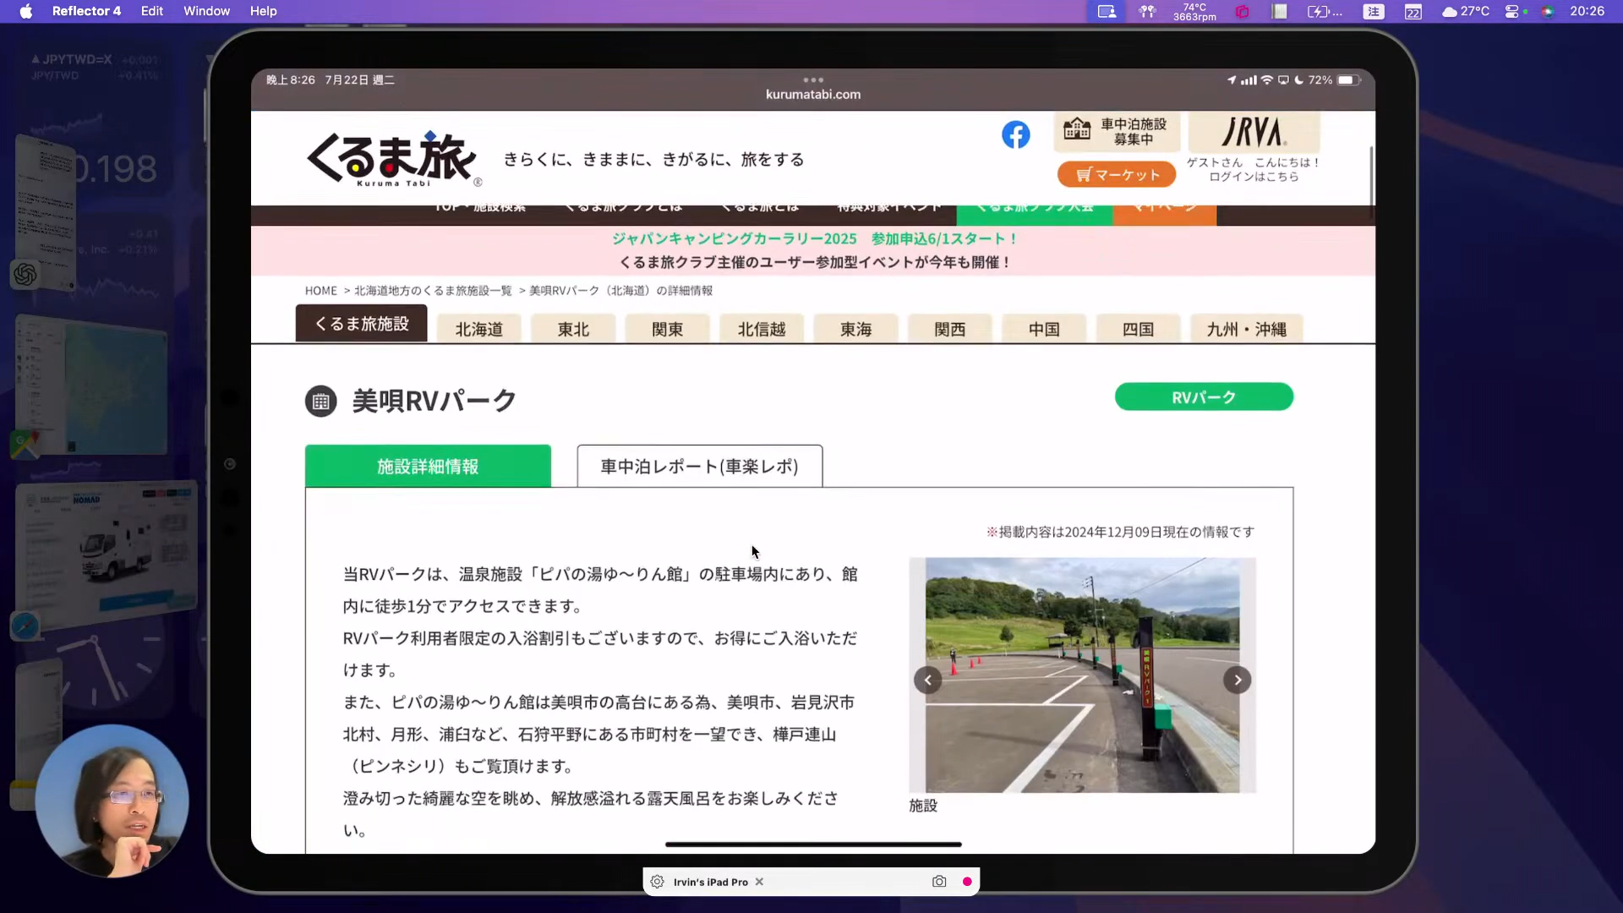Viewport: 1623px width, 913px height.
Task: Open the 九州・沖縄 region tab
Action: tap(1246, 329)
